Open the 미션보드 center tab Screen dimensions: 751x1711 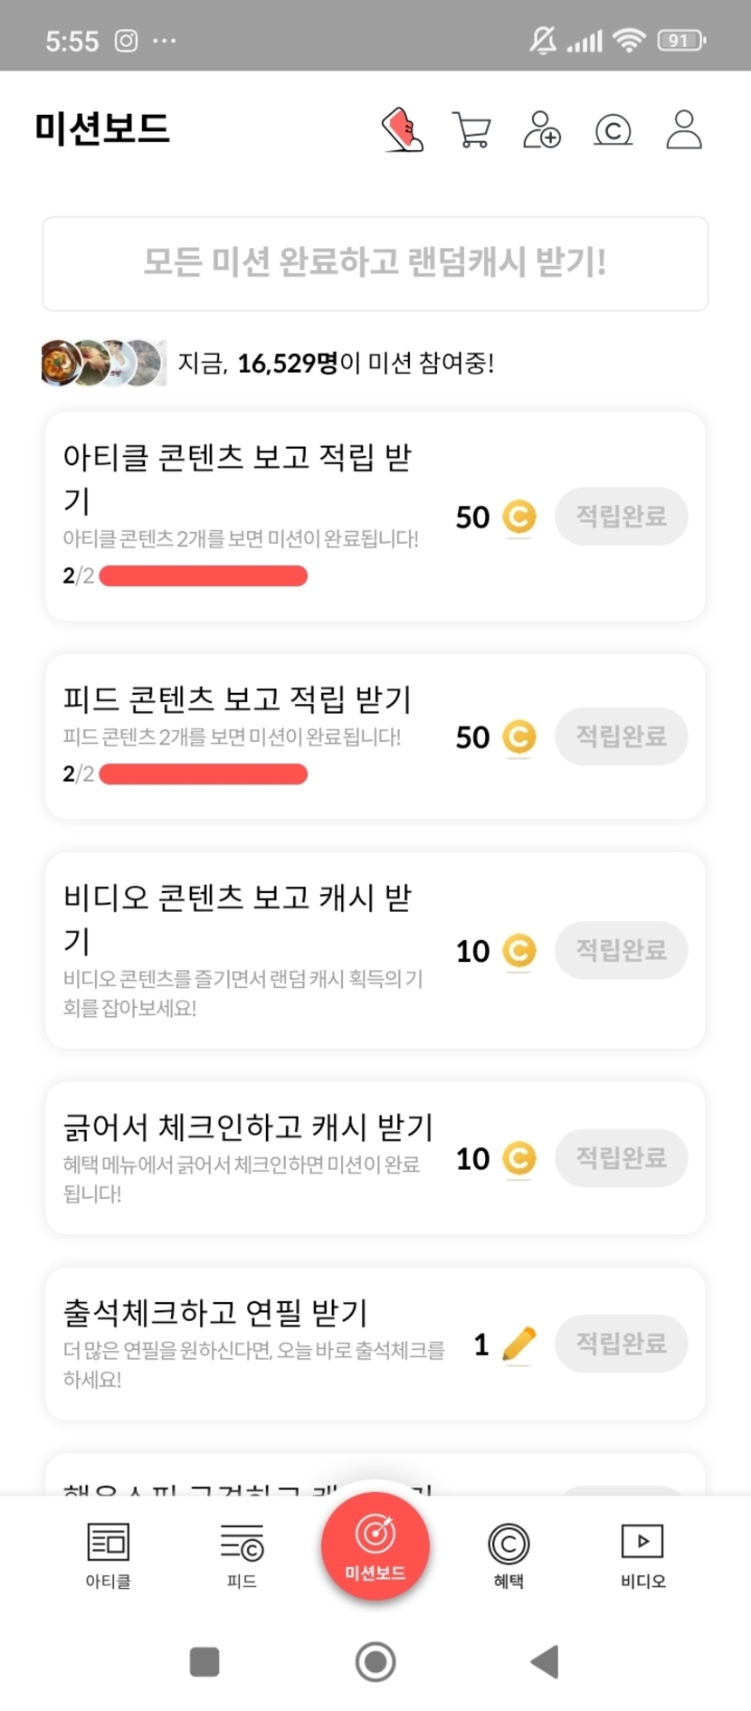(x=375, y=1545)
